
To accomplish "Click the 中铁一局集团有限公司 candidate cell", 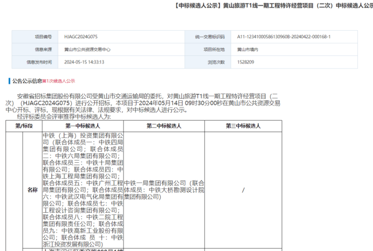I will click(x=164, y=190).
